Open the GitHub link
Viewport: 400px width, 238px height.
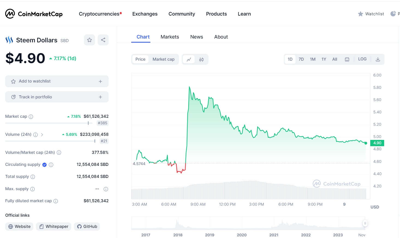87,227
